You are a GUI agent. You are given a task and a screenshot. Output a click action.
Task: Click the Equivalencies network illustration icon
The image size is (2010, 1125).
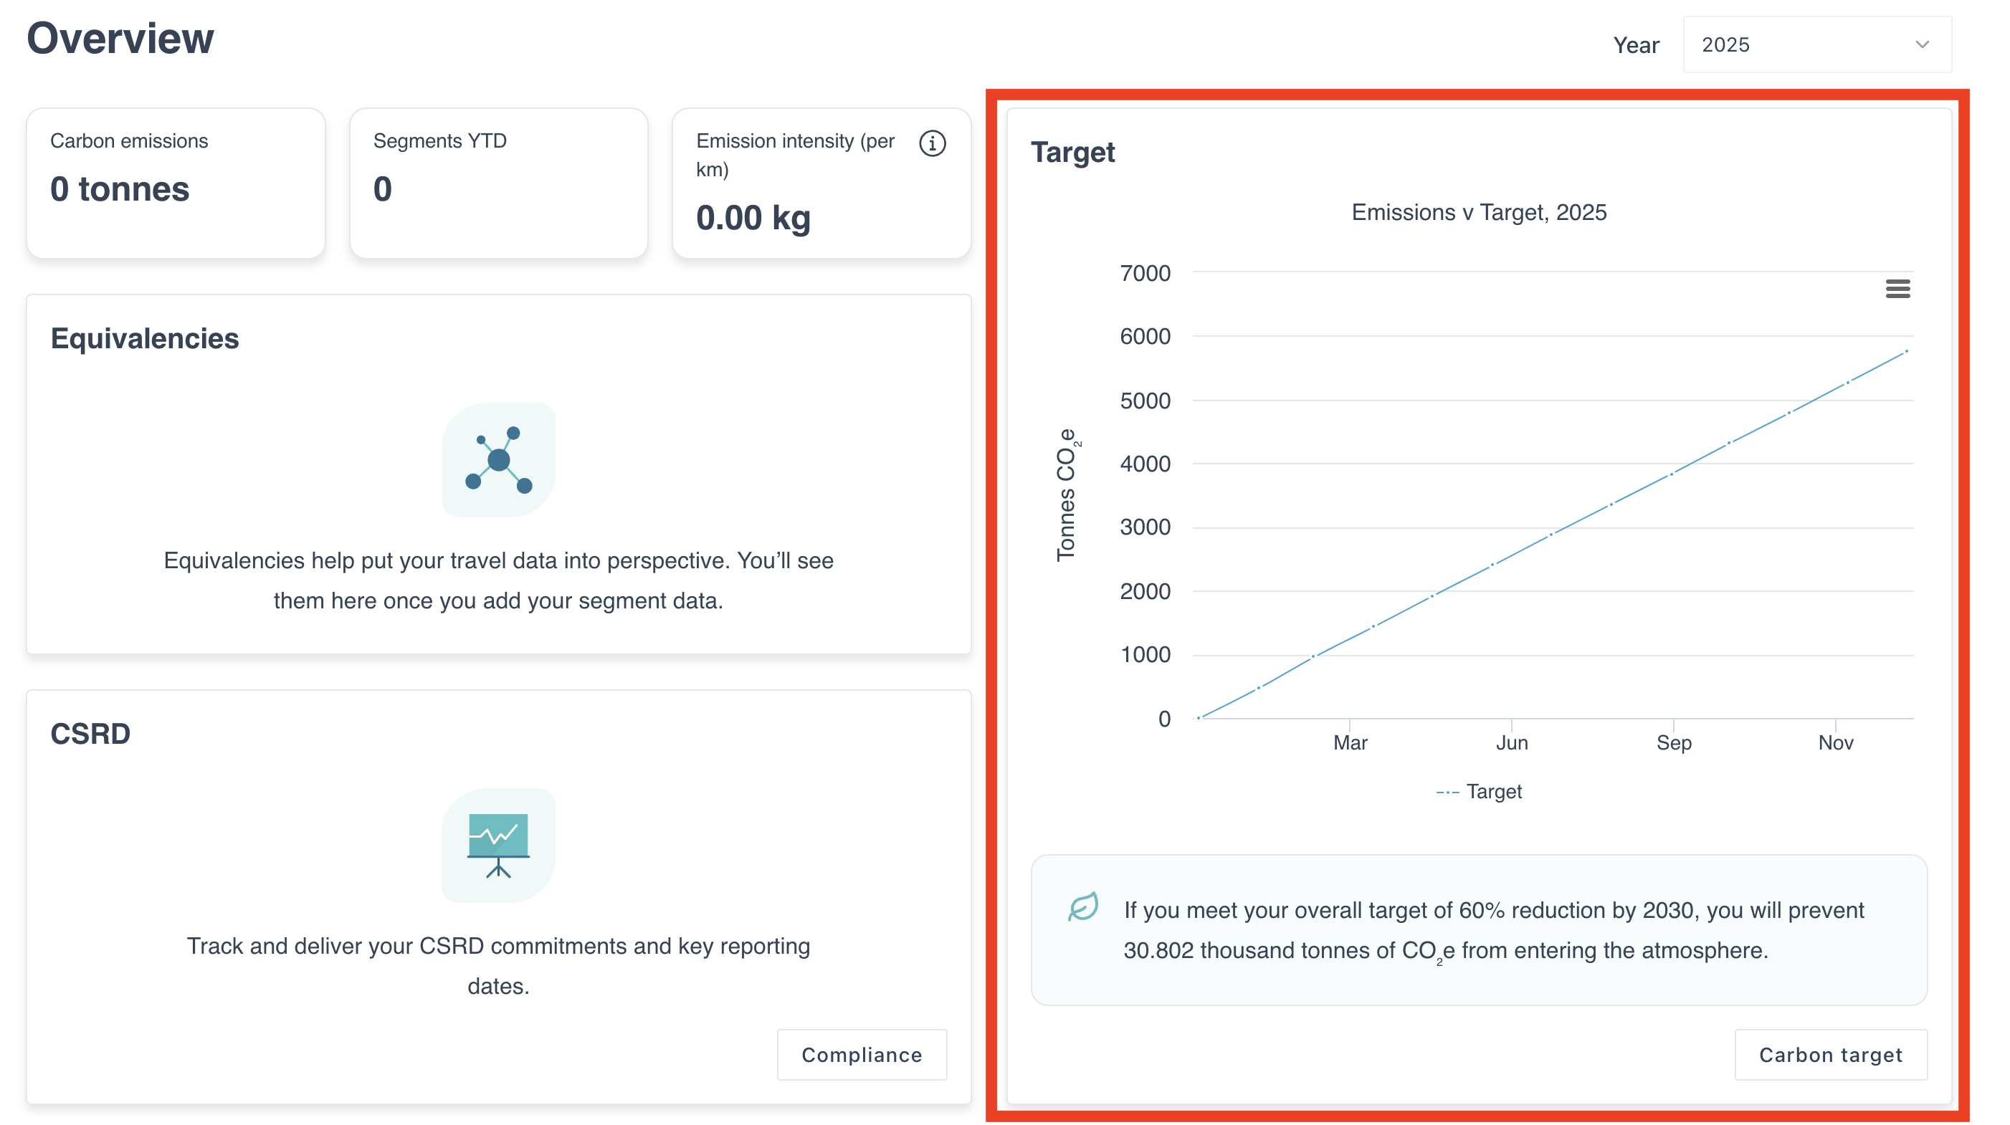pyautogui.click(x=499, y=459)
